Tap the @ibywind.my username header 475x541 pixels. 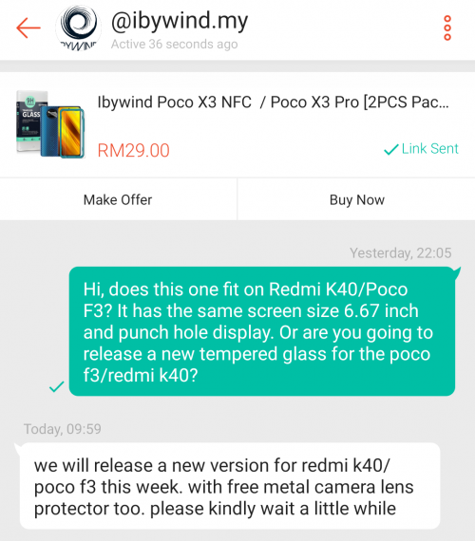tap(180, 21)
